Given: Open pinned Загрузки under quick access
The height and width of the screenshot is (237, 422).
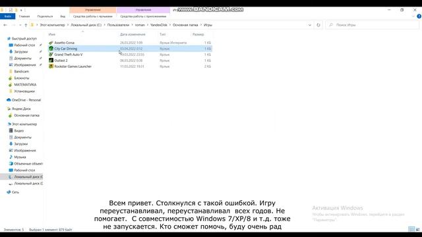Looking at the screenshot, I should point(20,51).
